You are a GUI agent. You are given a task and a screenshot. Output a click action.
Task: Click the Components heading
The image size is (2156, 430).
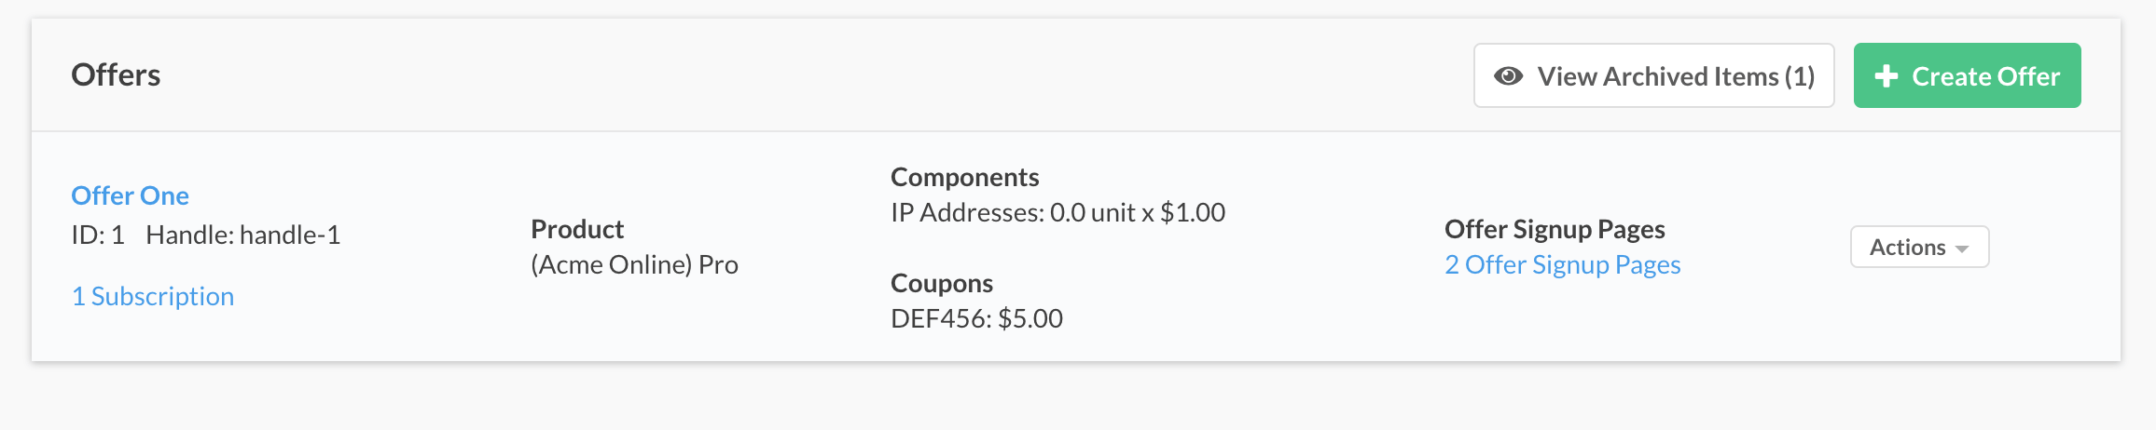coord(964,177)
